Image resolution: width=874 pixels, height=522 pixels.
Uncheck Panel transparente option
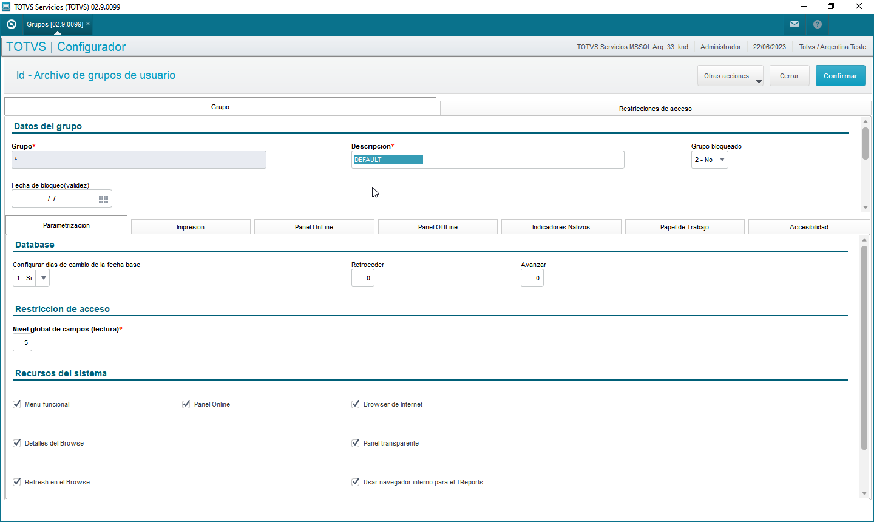(x=356, y=443)
